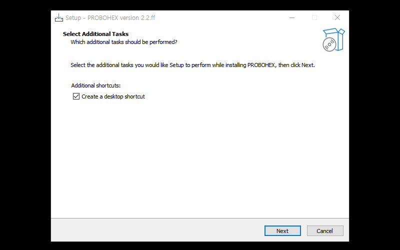Proceed with the Next button

pyautogui.click(x=282, y=231)
